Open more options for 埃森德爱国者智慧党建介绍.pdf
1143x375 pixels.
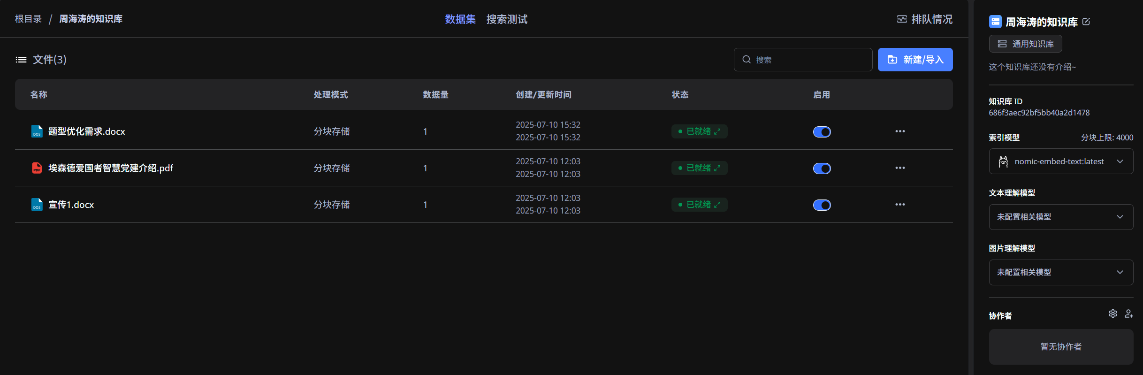coord(899,168)
